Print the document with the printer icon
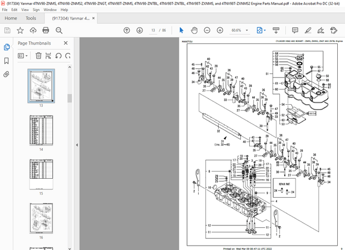This screenshot has height=250, width=345. pos(46,31)
